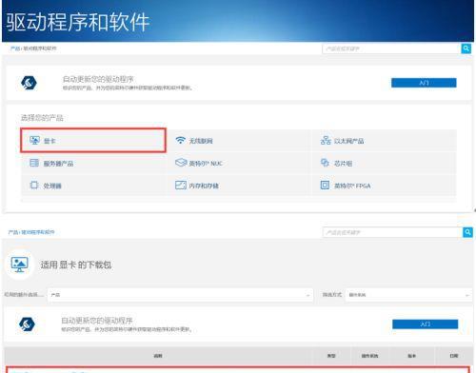The width and height of the screenshot is (476, 373).
Task: Click the Wi-Fi icon beside 无线联网
Action: click(180, 140)
